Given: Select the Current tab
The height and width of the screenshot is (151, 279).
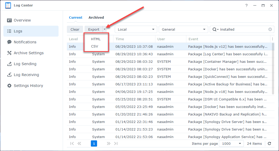Looking at the screenshot, I should click(x=75, y=17).
